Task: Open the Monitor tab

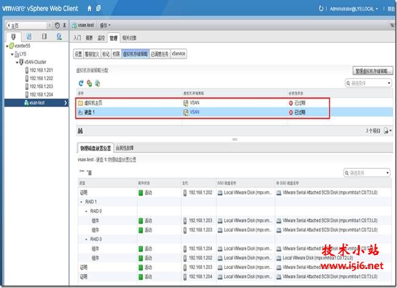Action: pos(101,38)
